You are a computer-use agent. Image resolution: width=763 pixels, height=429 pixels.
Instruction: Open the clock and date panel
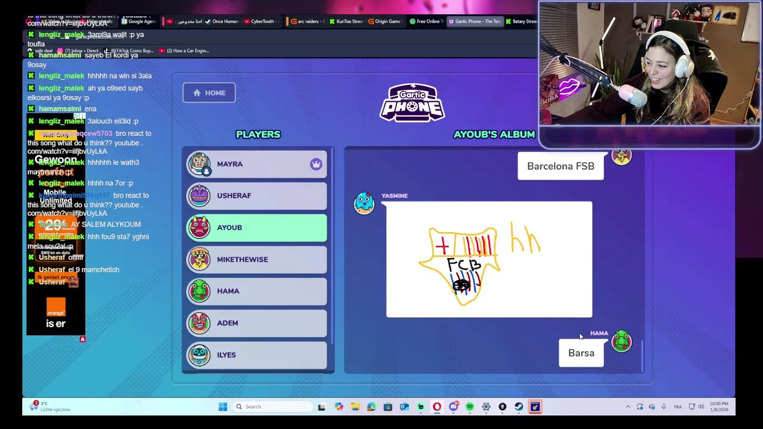719,407
